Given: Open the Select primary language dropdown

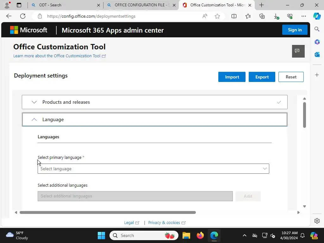Looking at the screenshot, I should 153,169.
